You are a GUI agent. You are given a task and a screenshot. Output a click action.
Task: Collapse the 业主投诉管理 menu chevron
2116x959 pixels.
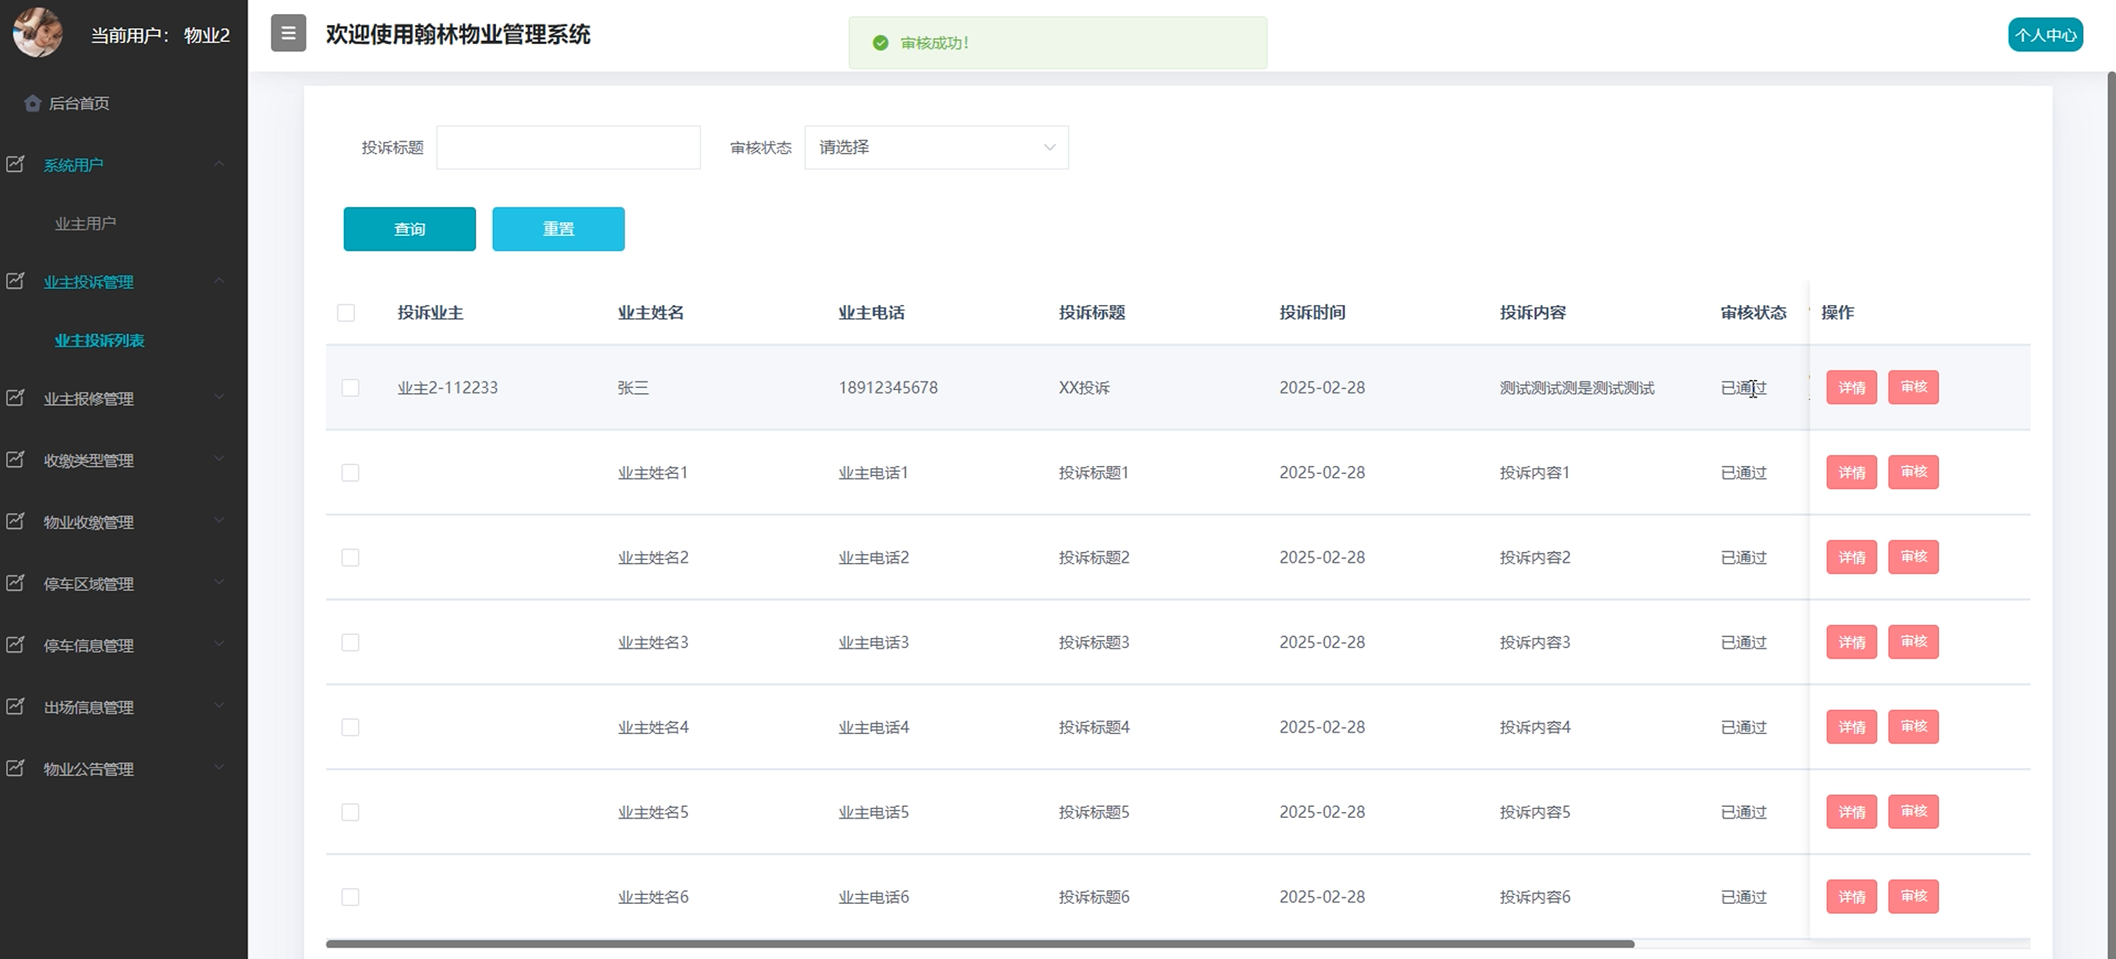(x=218, y=281)
